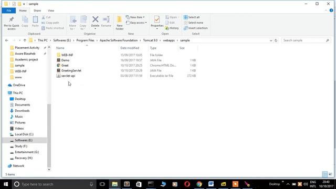The height and width of the screenshot is (189, 336).
Task: Switch to details view button
Action: pos(325,174)
